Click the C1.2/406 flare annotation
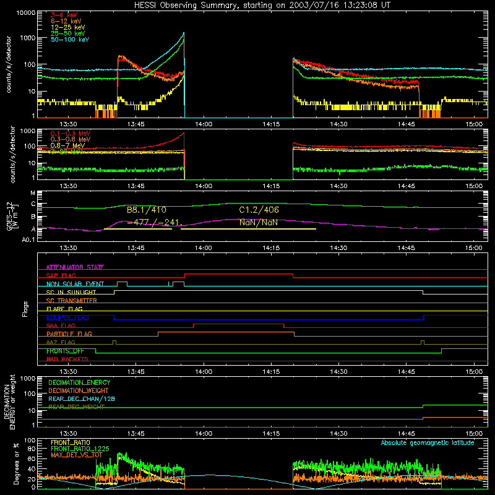 point(259,210)
